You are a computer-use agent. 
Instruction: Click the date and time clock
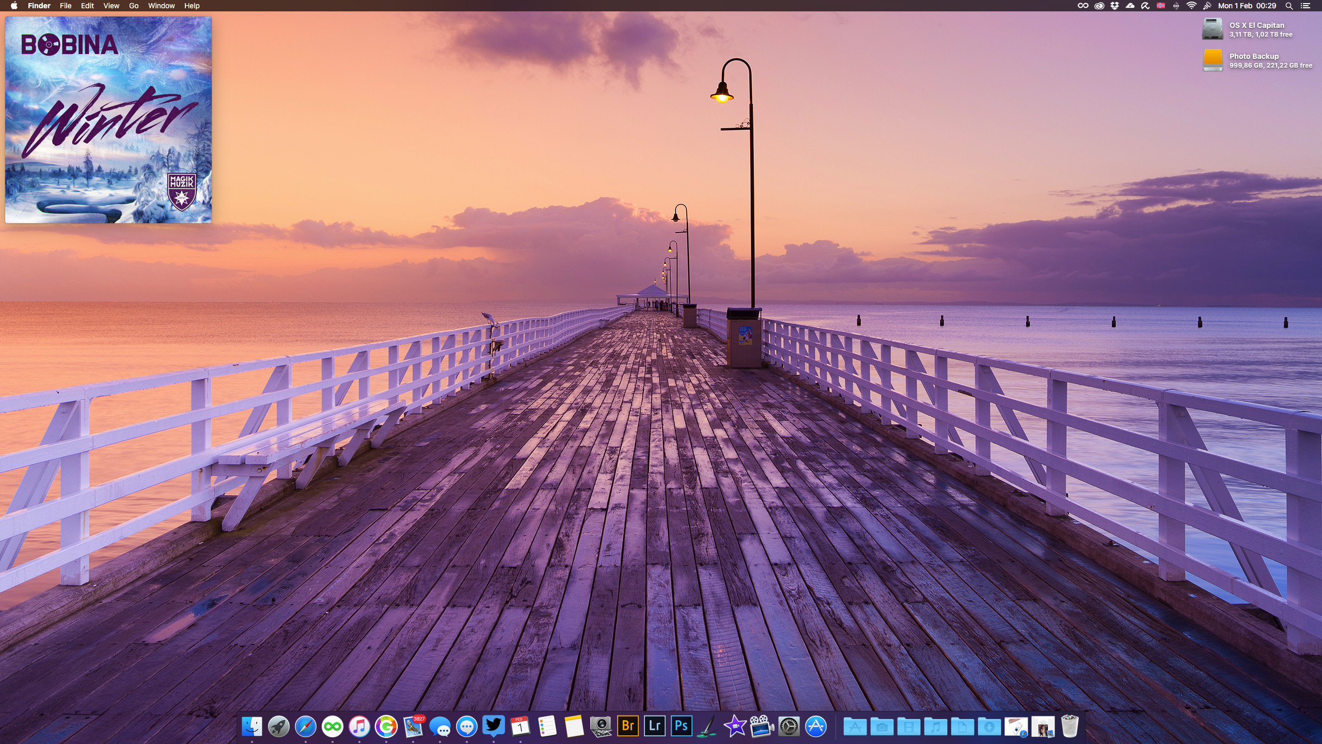click(1247, 6)
